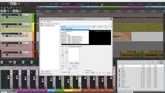Open the Max FFT size dropdown
Screen dimensions: 165x93
point(94,73)
